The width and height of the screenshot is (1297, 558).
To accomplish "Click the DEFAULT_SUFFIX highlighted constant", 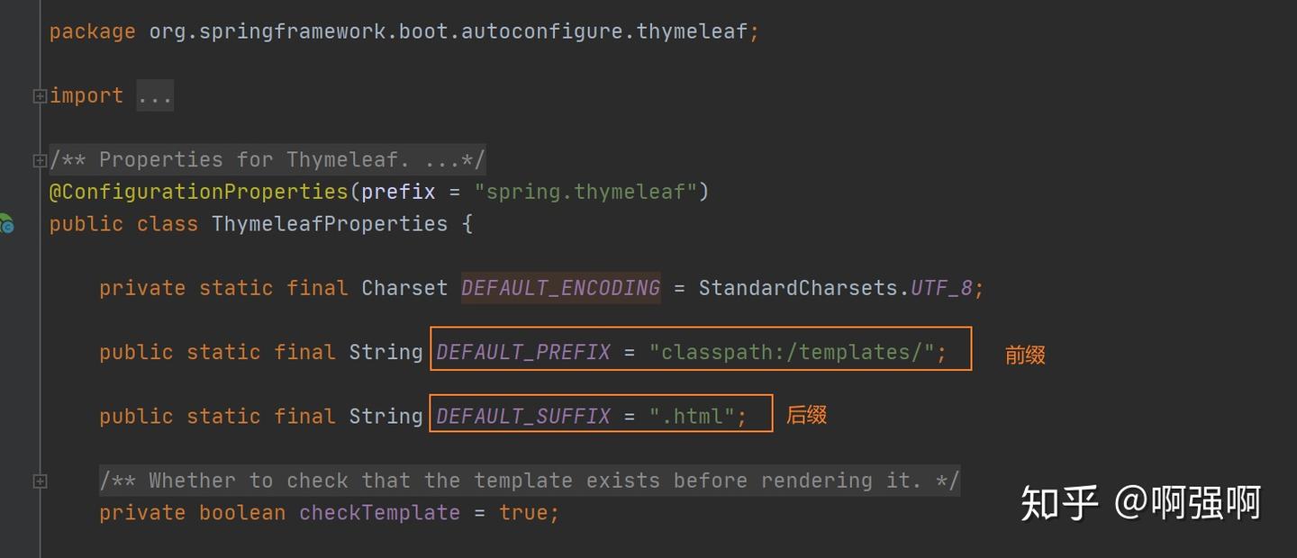I will click(522, 416).
